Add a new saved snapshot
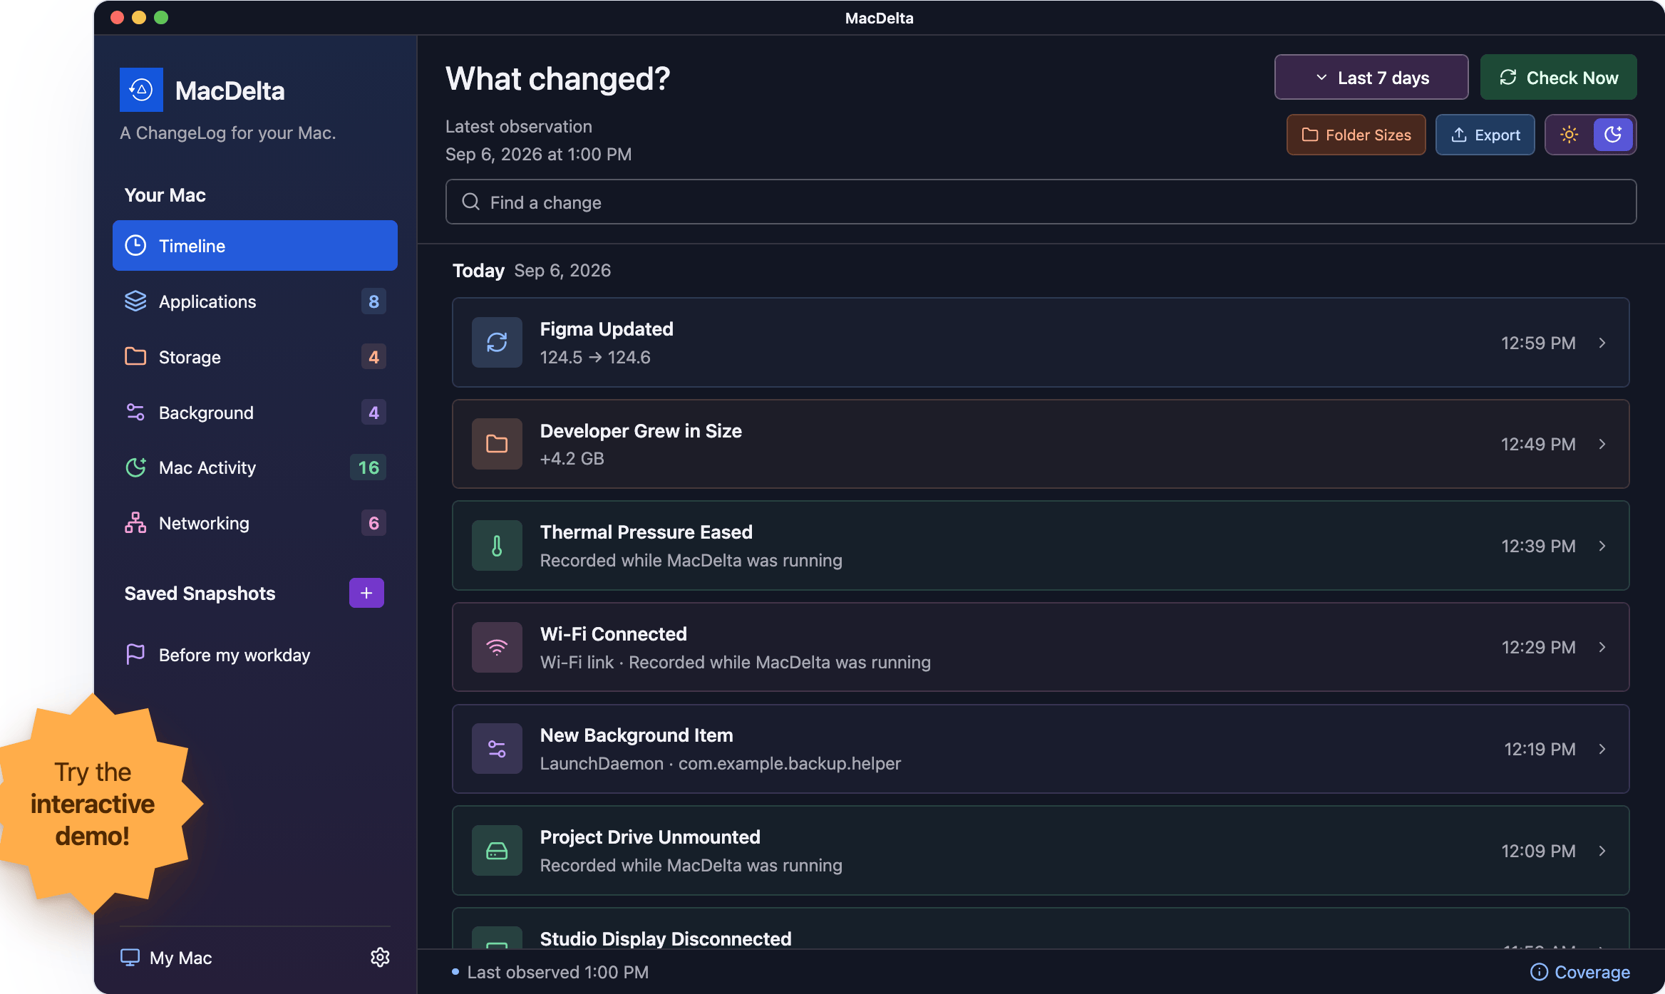This screenshot has width=1665, height=994. (366, 593)
